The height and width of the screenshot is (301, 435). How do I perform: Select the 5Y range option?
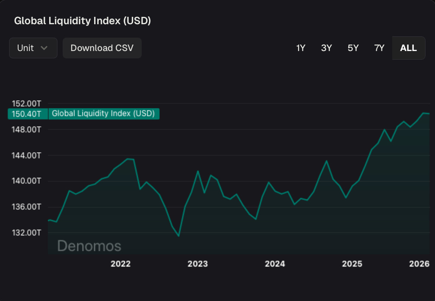click(352, 48)
